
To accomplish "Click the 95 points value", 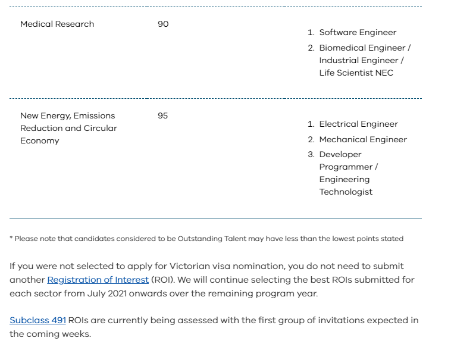I will pyautogui.click(x=163, y=116).
